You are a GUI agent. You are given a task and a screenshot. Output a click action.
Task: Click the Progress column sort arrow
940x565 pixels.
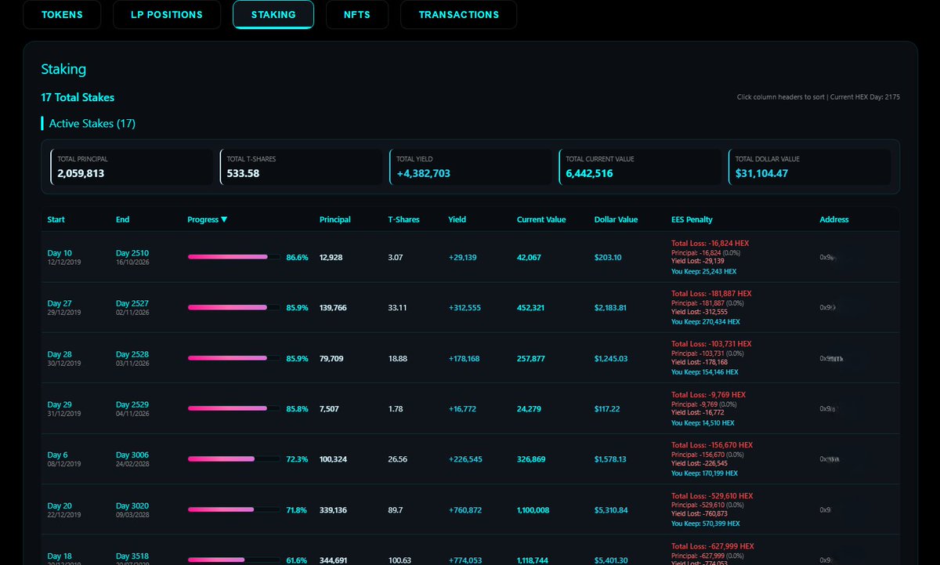click(x=224, y=219)
